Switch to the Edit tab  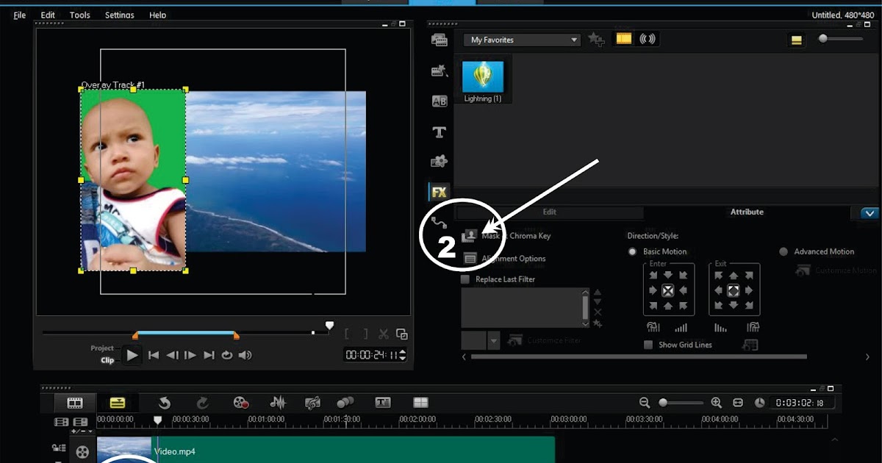[549, 212]
